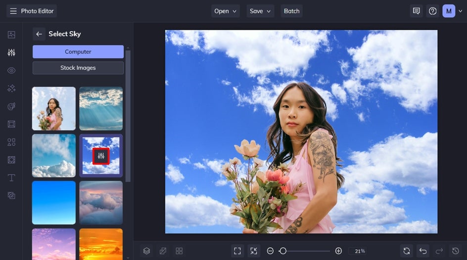
Task: Open the feedback comment icon
Action: click(x=417, y=11)
